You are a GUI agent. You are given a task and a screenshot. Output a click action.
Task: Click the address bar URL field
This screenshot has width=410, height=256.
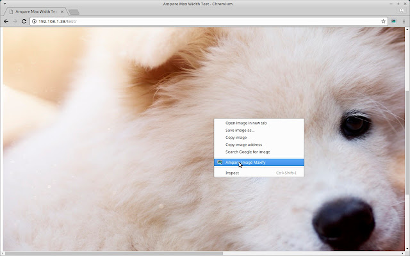(208, 21)
